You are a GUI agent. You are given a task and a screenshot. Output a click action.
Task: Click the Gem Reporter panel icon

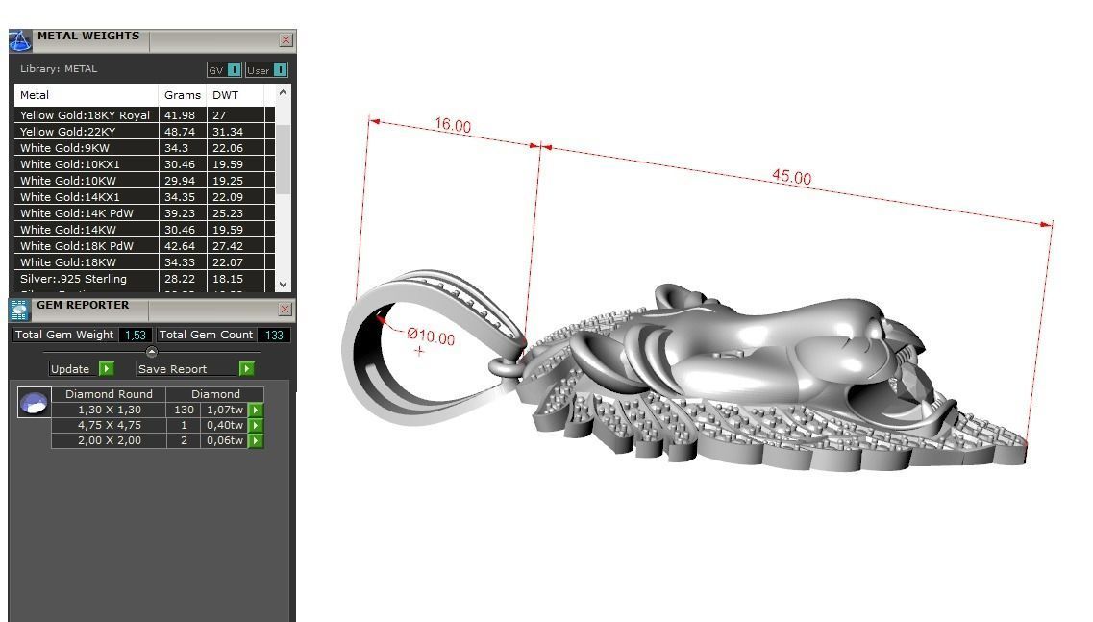pyautogui.click(x=19, y=310)
